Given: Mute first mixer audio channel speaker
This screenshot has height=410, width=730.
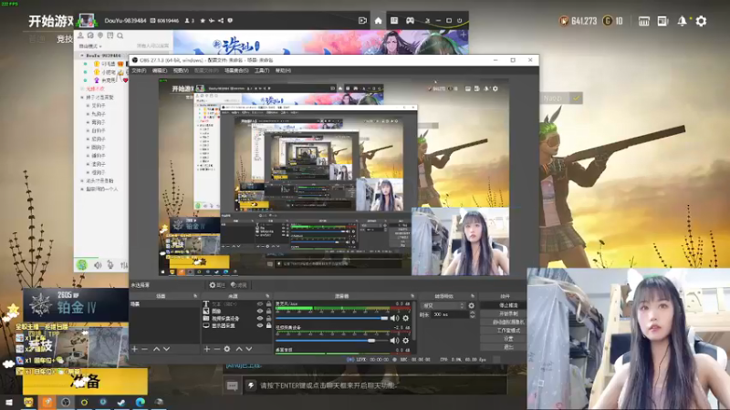Looking at the screenshot, I should [395, 318].
